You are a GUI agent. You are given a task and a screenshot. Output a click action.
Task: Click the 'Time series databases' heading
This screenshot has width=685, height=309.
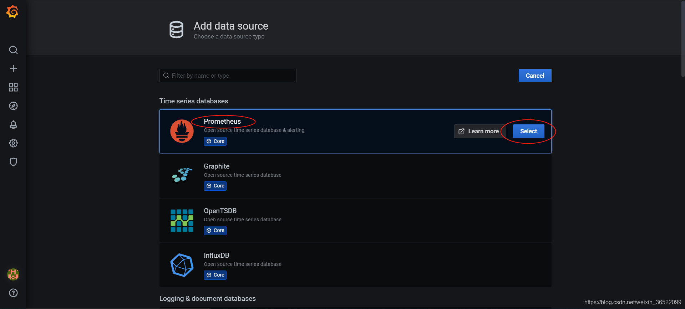[194, 101]
